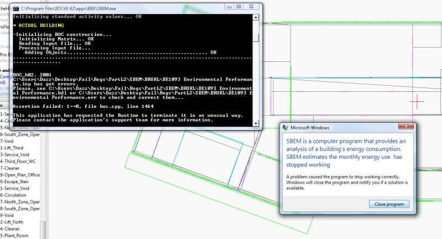Click the room list scrollbar thumb

point(43,230)
